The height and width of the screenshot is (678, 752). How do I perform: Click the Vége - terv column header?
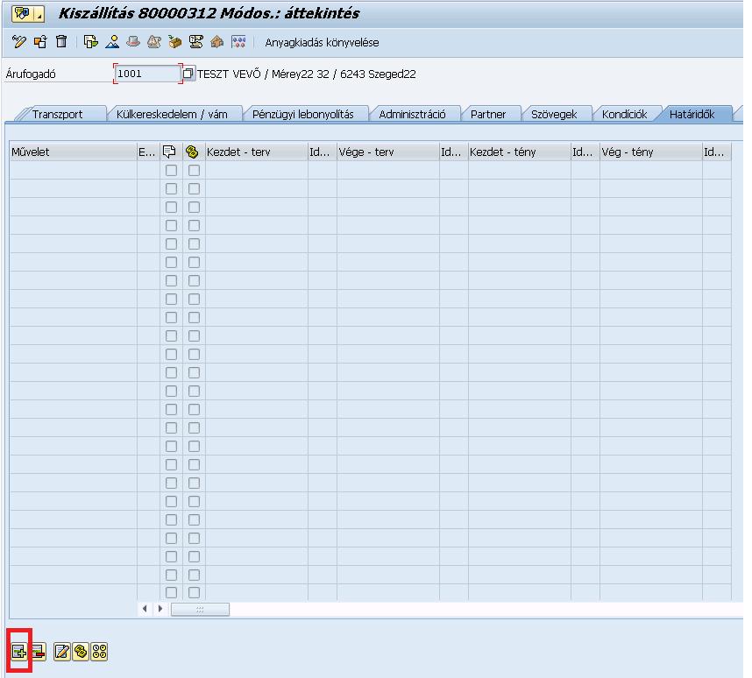click(388, 152)
